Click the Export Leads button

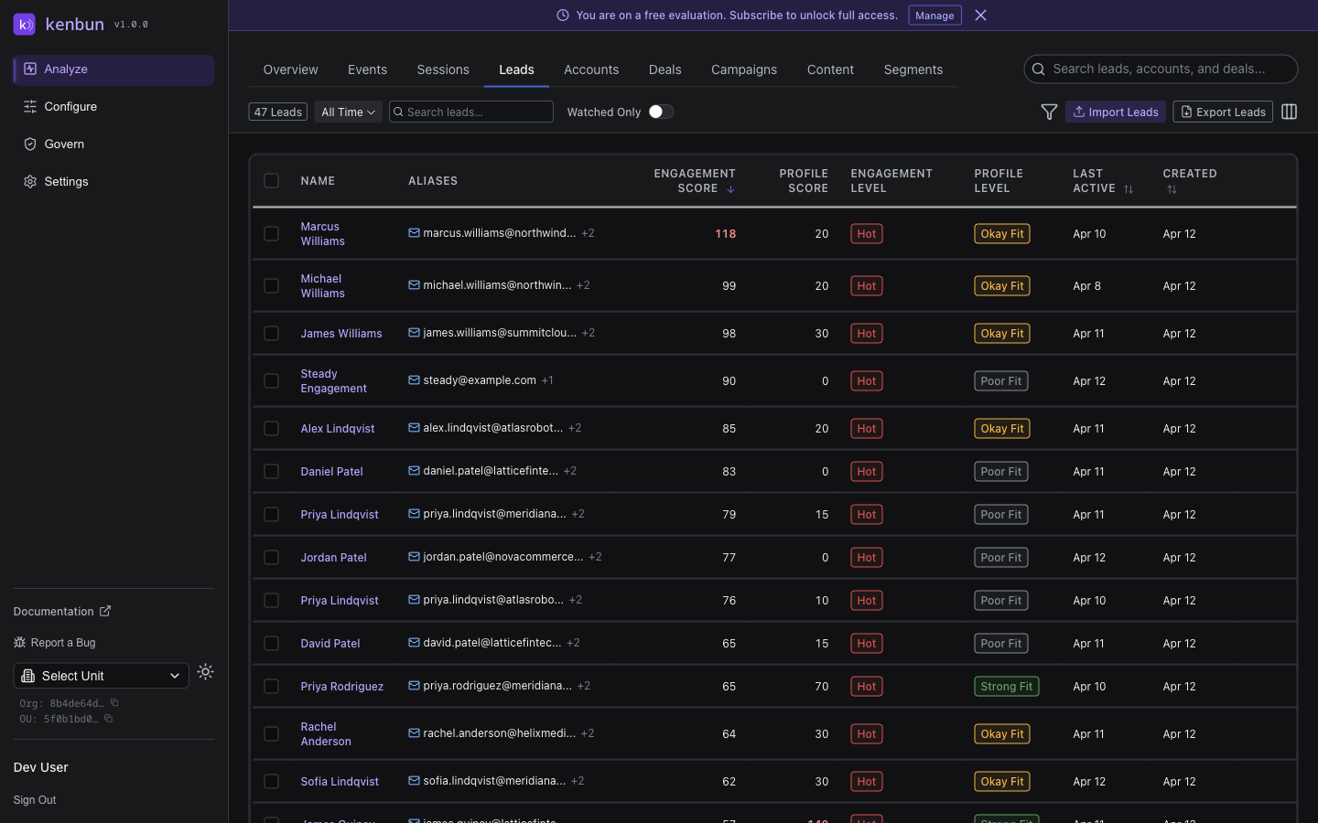click(x=1223, y=112)
